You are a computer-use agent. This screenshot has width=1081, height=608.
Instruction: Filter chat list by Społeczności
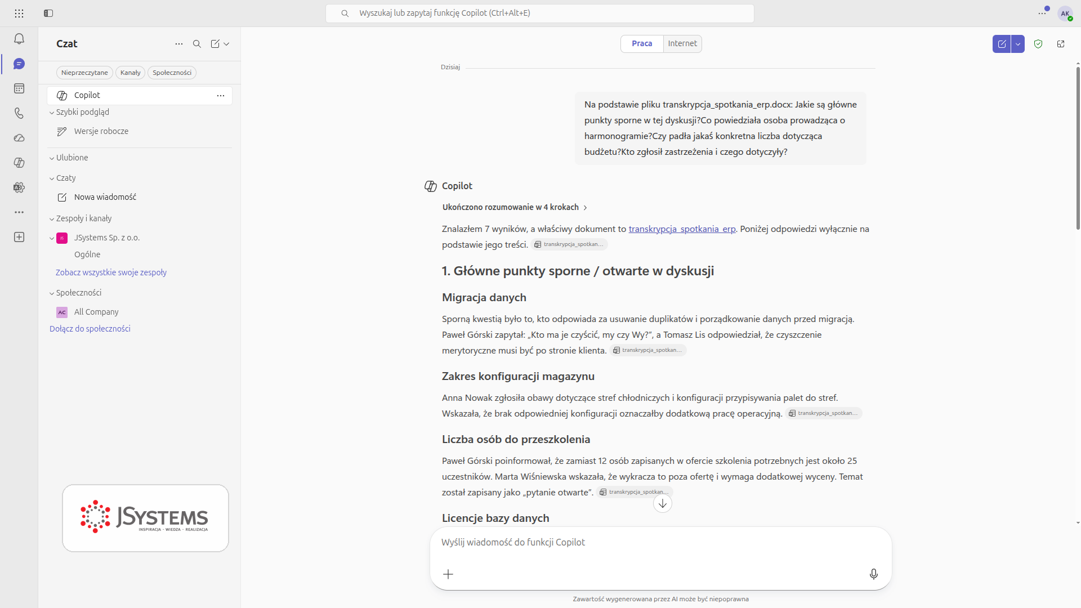click(172, 73)
